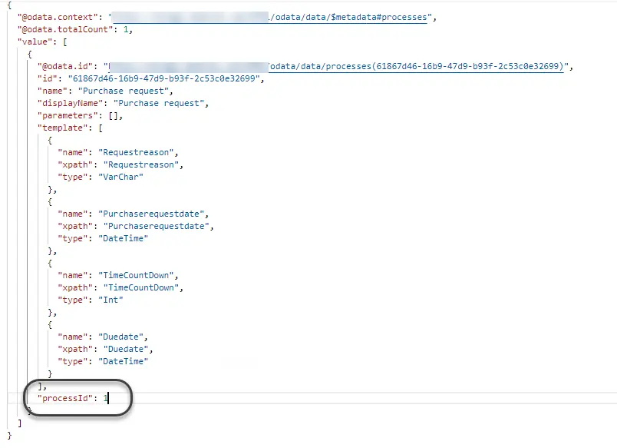The height and width of the screenshot is (448, 617).
Task: Click name value "Purchaserequestdate"
Action: pos(151,214)
